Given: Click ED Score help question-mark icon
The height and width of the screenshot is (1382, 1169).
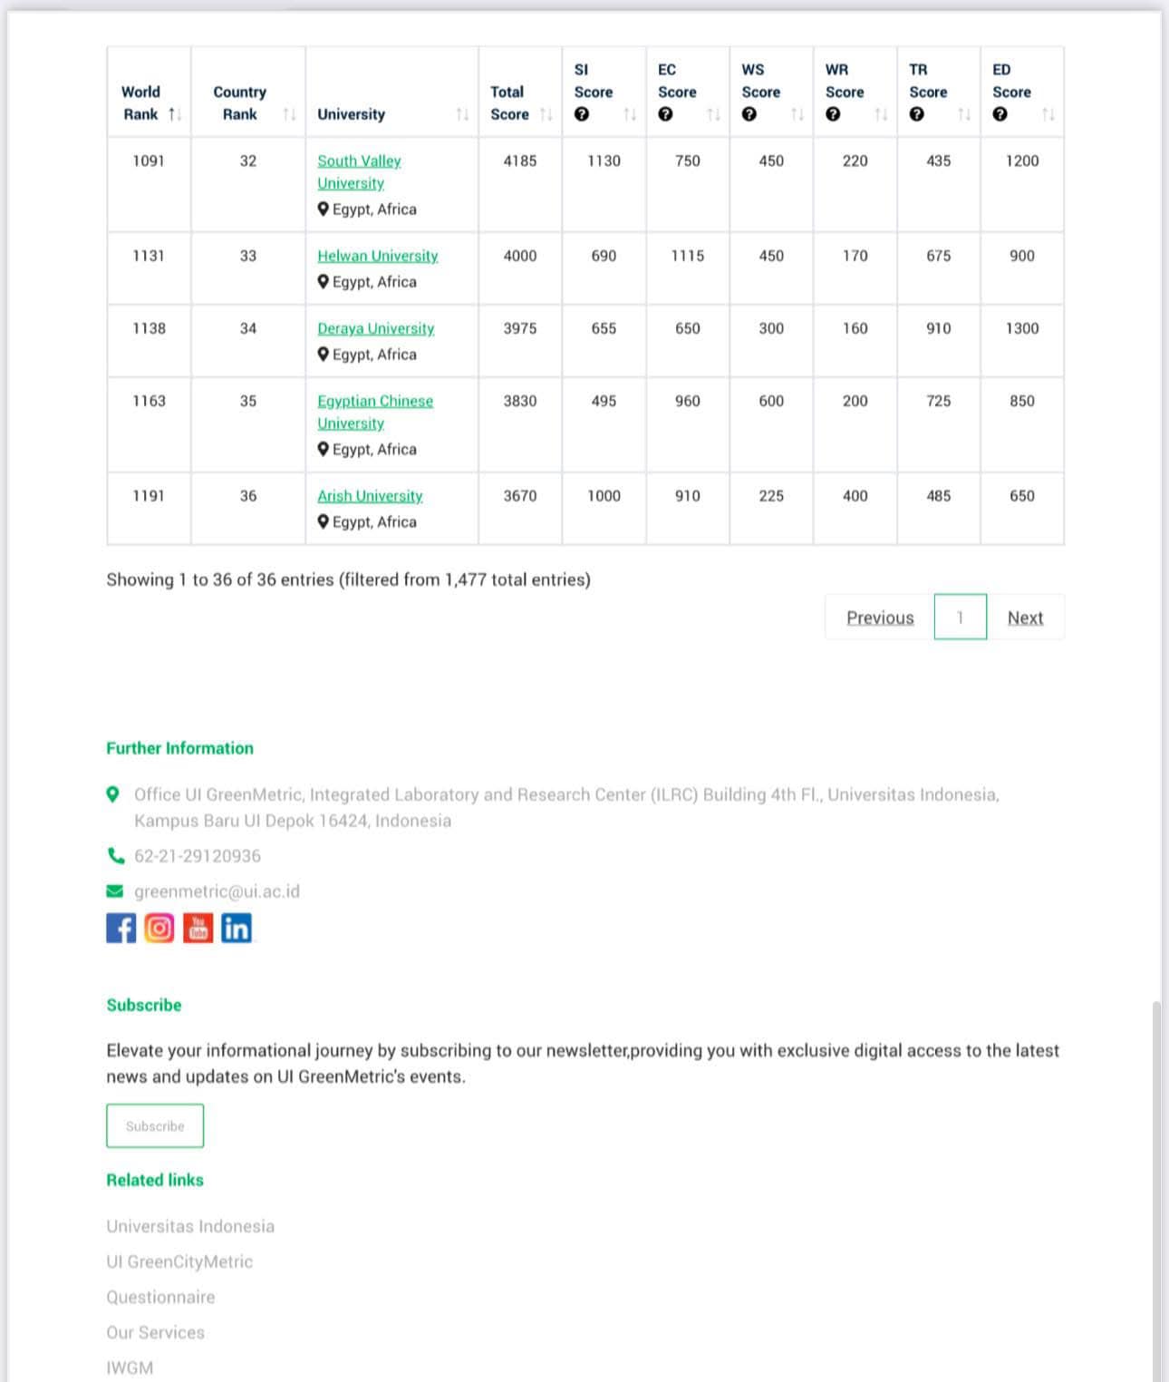Looking at the screenshot, I should click(x=1000, y=114).
